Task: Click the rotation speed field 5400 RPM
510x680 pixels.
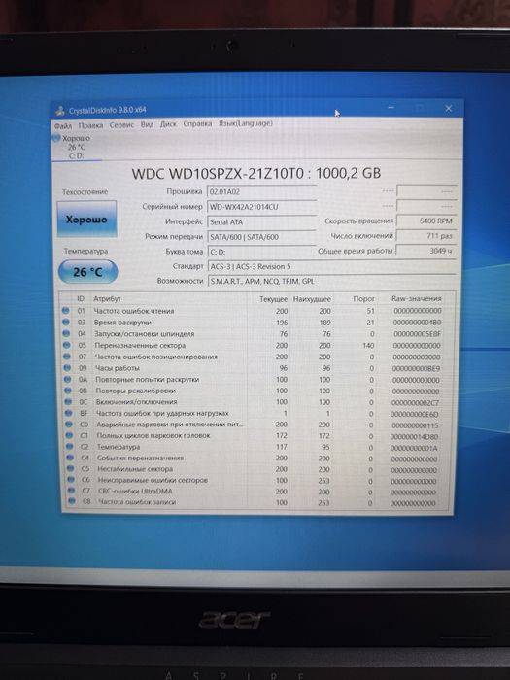Action: (426, 221)
